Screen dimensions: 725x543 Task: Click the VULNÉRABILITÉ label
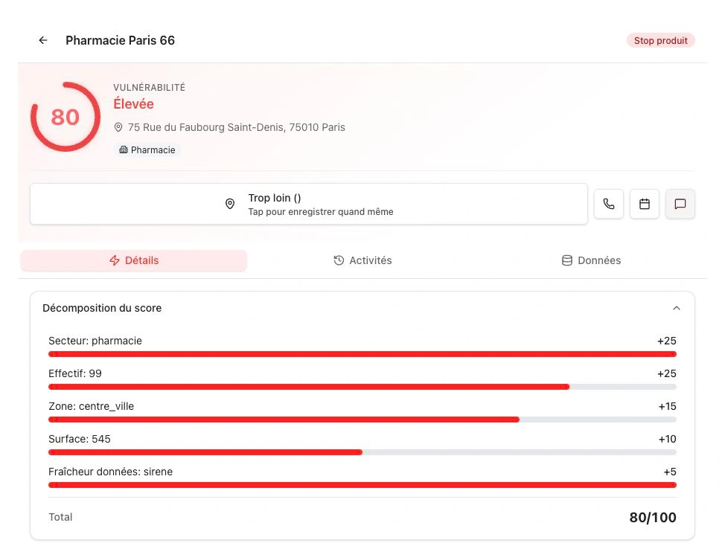150,87
